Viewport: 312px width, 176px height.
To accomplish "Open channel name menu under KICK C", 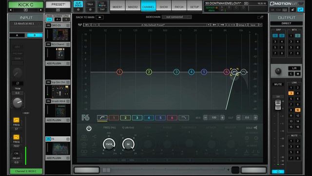I will click(x=26, y=10).
